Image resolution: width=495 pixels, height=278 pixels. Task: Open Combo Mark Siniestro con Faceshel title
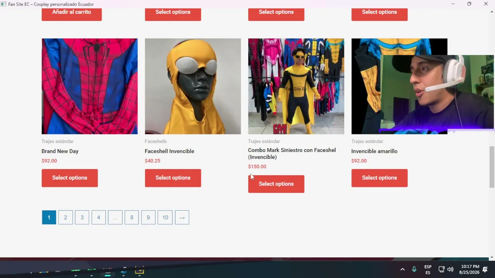pos(292,154)
